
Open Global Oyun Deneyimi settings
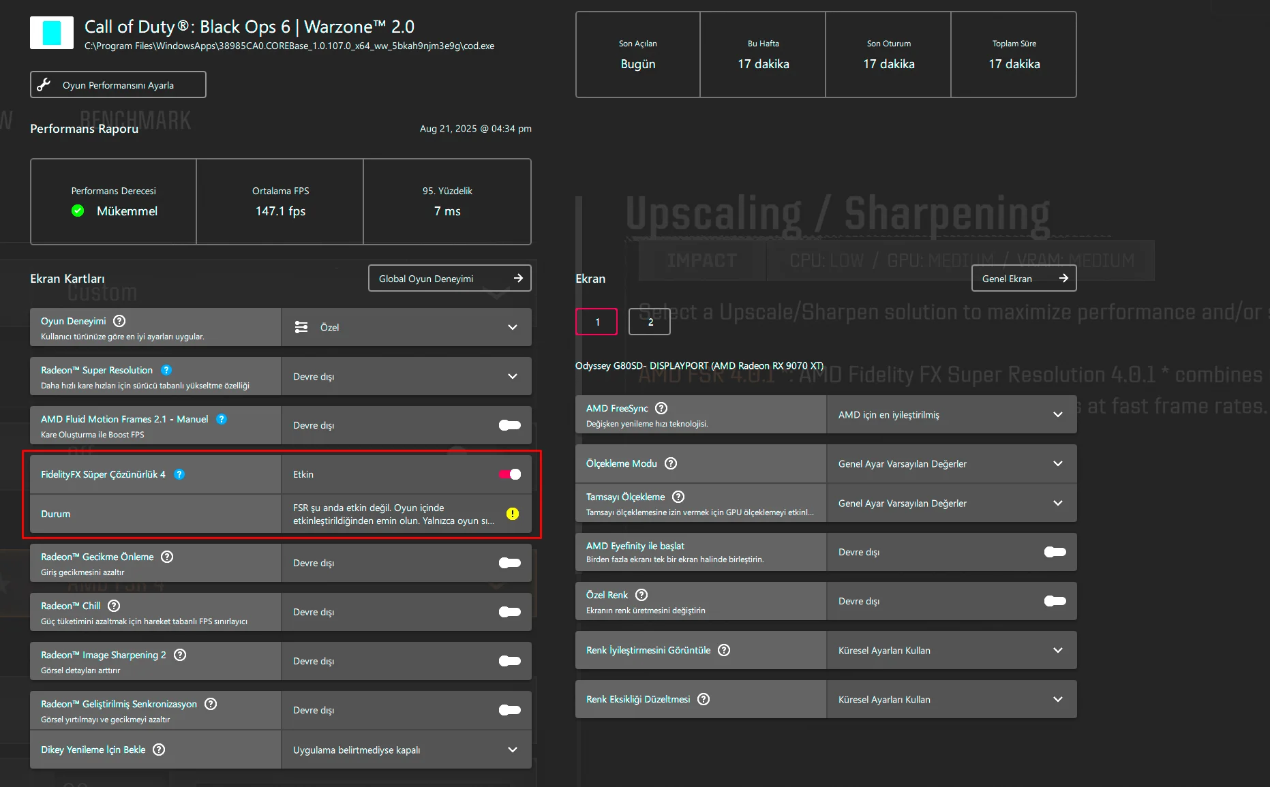(x=449, y=278)
